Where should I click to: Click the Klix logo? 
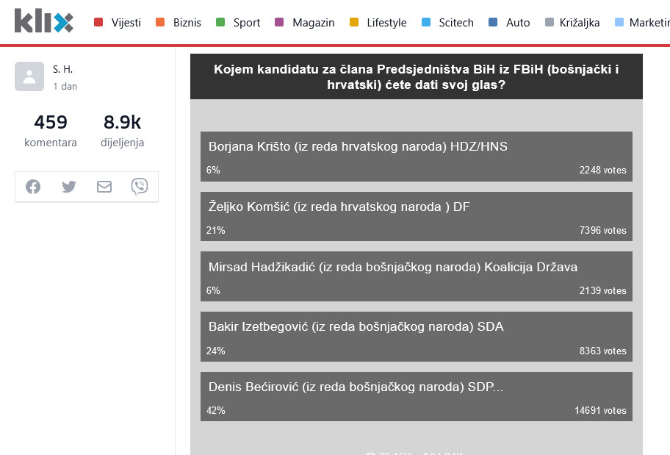click(44, 22)
